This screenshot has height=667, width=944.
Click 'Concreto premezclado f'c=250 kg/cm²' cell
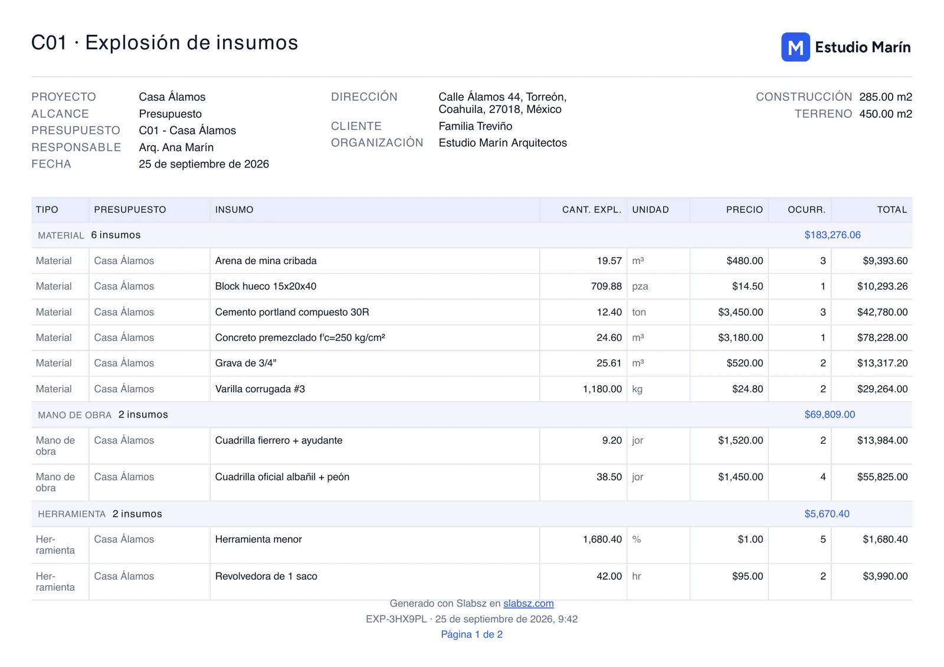(300, 337)
